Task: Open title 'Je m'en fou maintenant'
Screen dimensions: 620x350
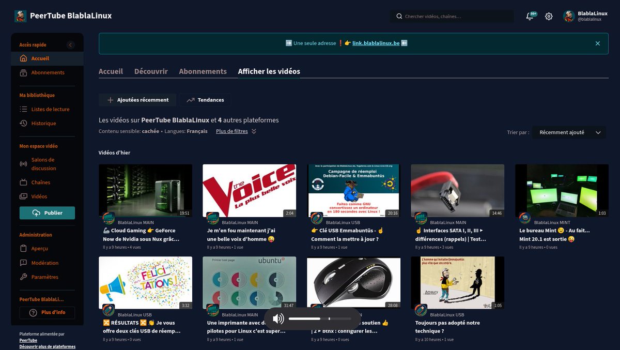Action: (242, 235)
